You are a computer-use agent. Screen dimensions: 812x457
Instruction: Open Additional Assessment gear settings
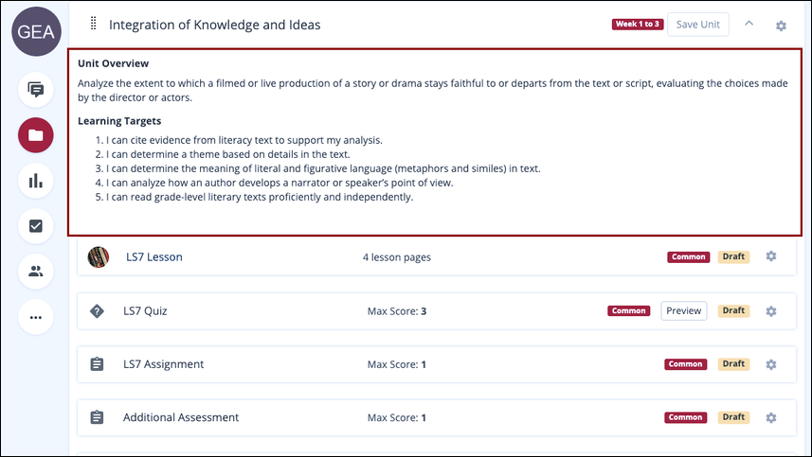pyautogui.click(x=771, y=417)
